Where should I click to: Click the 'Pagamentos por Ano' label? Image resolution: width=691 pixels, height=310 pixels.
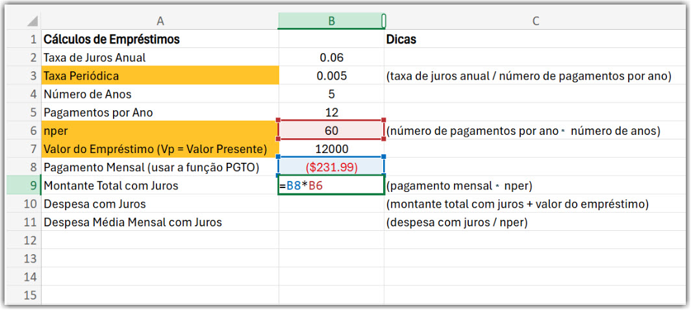(x=98, y=113)
